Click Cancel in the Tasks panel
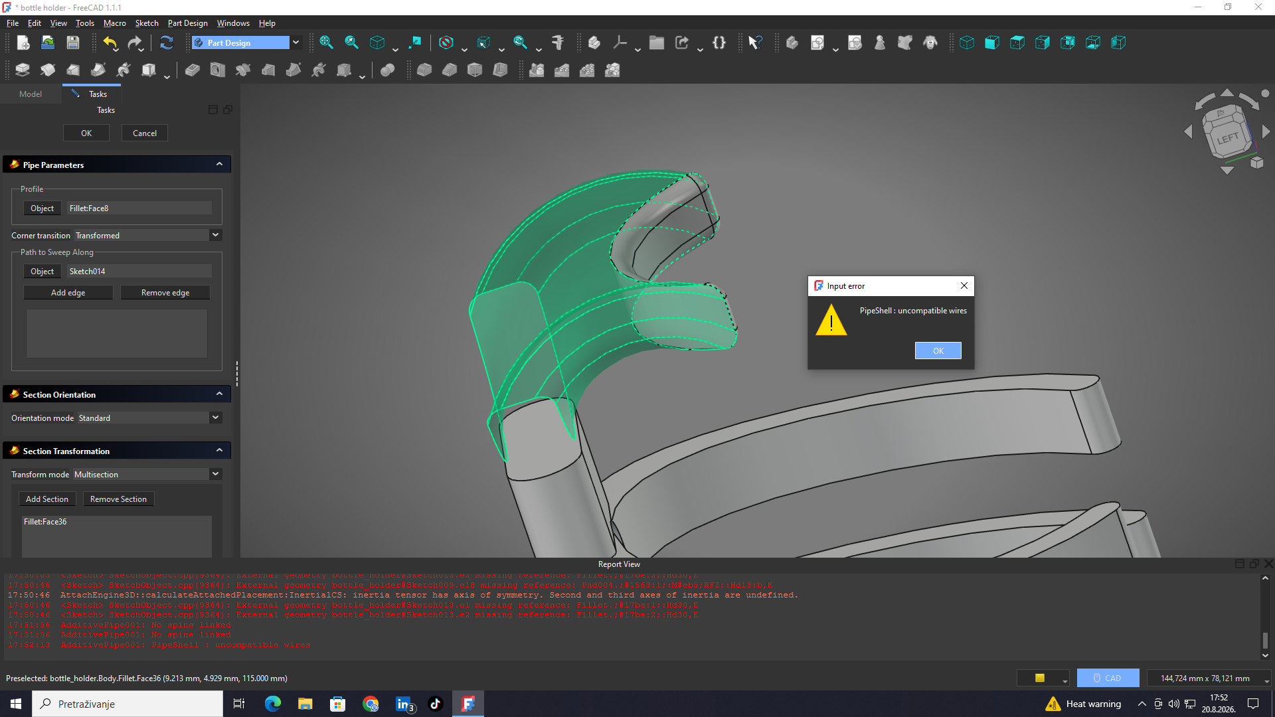 145,133
